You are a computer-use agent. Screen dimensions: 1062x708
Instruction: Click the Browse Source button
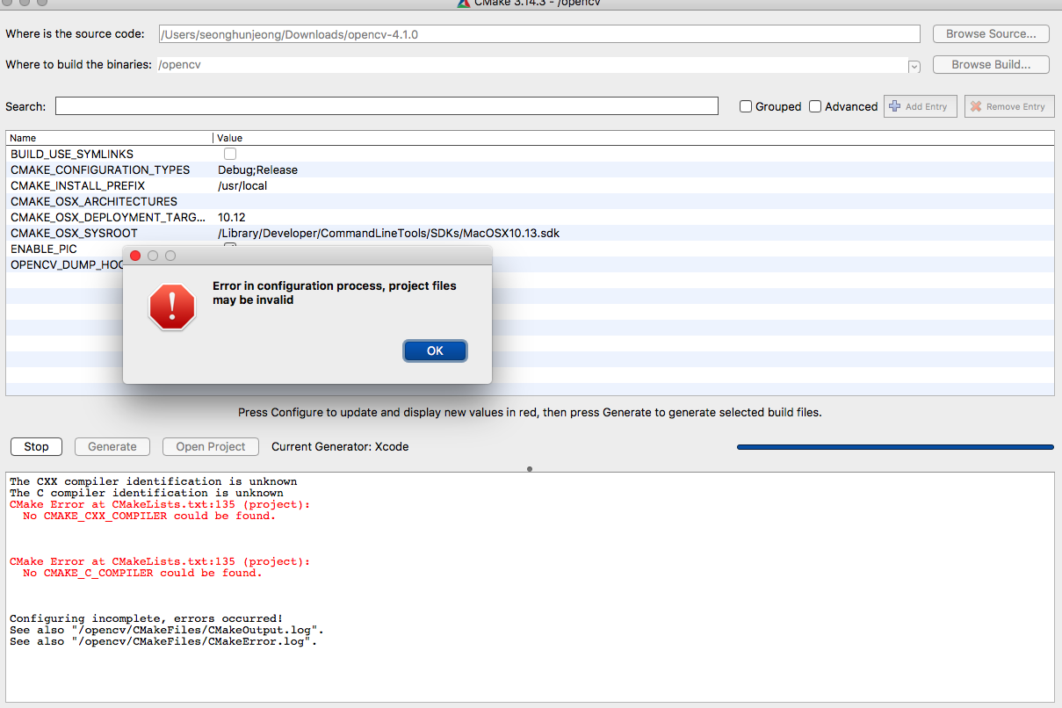[991, 33]
